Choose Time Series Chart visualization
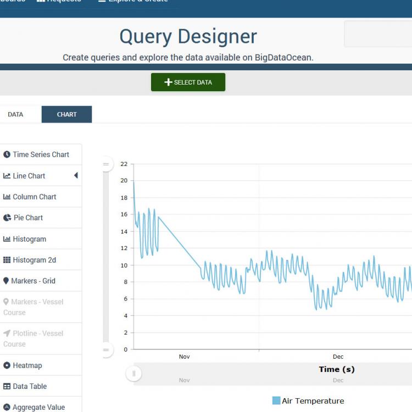The width and height of the screenshot is (412, 412). pyautogui.click(x=41, y=154)
